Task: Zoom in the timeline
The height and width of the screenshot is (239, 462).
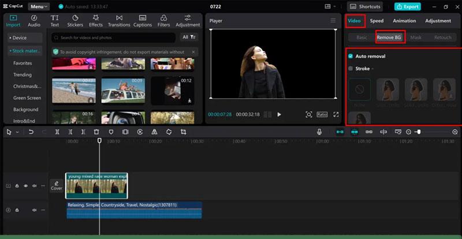Action: click(x=455, y=132)
